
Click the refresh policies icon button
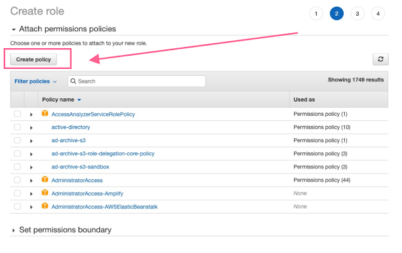pyautogui.click(x=380, y=59)
